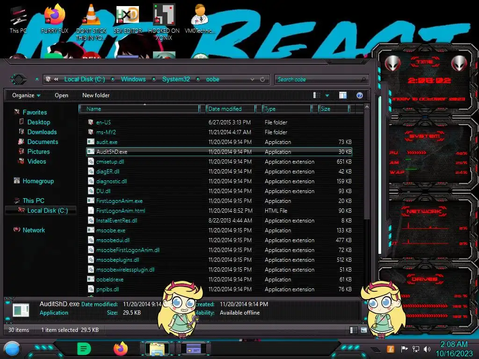479x359 pixels.
Task: Open the Explorer help question-mark icon
Action: click(360, 95)
